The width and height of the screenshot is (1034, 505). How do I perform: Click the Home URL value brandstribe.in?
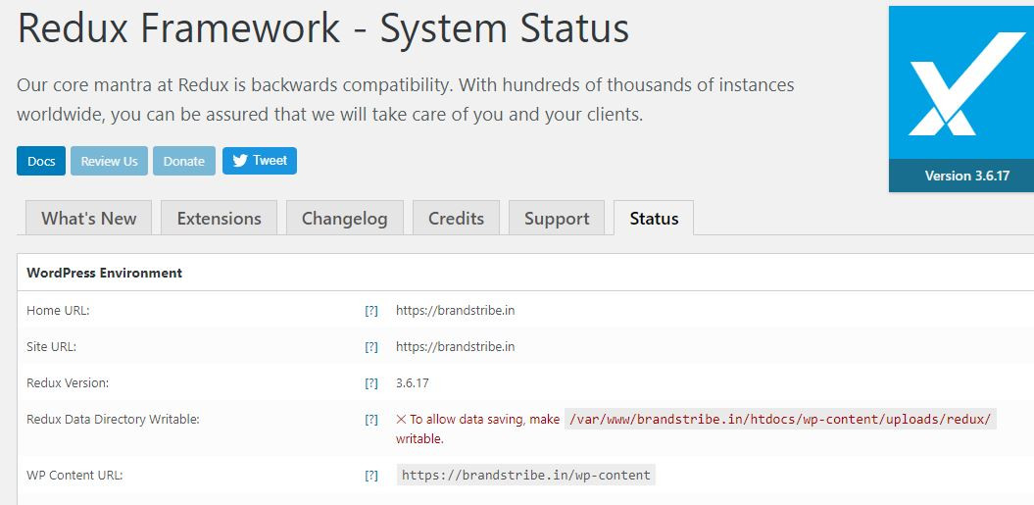pos(455,310)
